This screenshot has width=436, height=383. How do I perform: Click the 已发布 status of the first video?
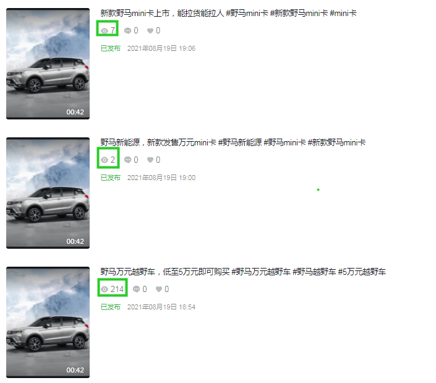point(110,48)
